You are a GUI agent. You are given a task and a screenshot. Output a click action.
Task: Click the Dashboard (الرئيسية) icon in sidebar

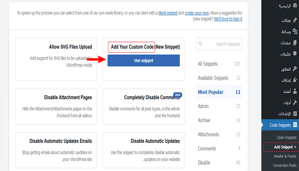pos(295,7)
